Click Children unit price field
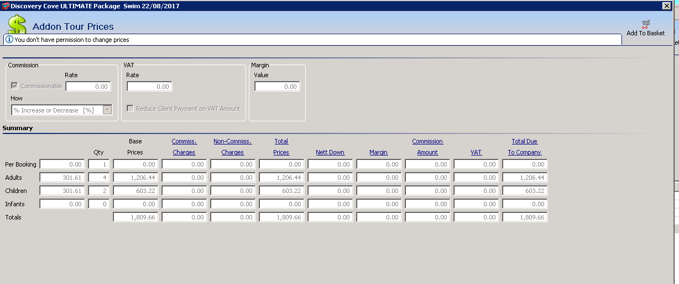Screen dimensions: 679x284 click(62, 191)
